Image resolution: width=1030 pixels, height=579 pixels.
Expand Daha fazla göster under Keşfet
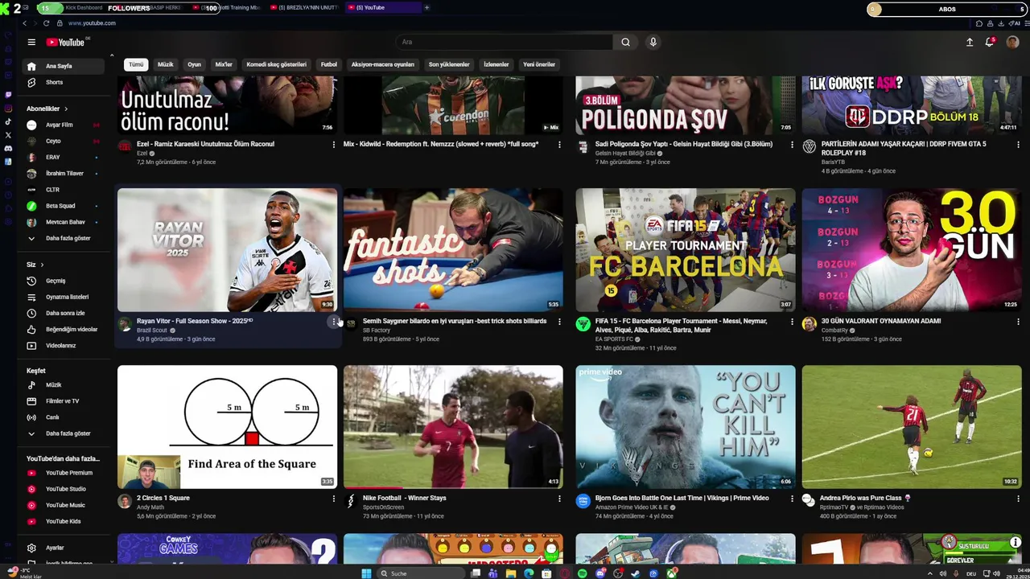point(63,433)
